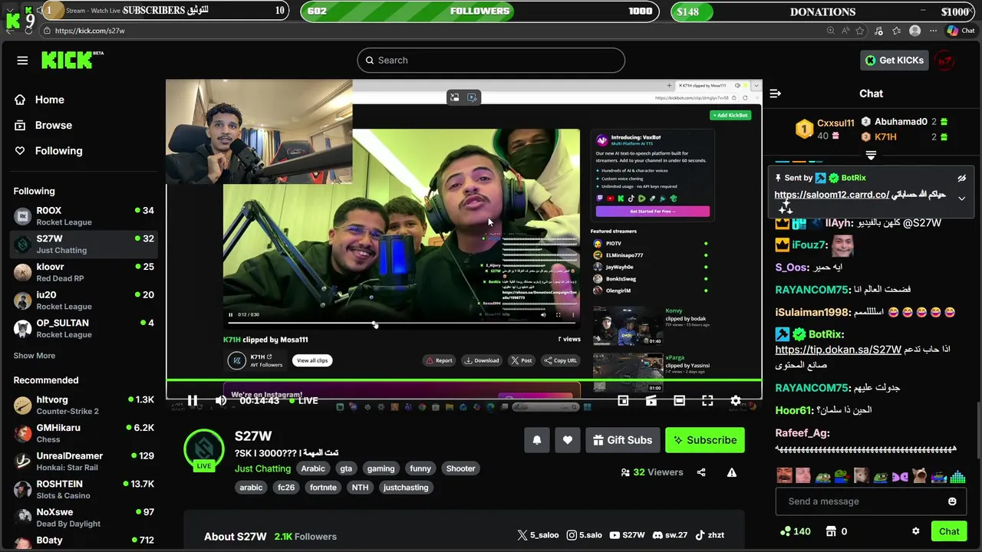
Task: Open the profile avatar menu
Action: pyautogui.click(x=945, y=61)
